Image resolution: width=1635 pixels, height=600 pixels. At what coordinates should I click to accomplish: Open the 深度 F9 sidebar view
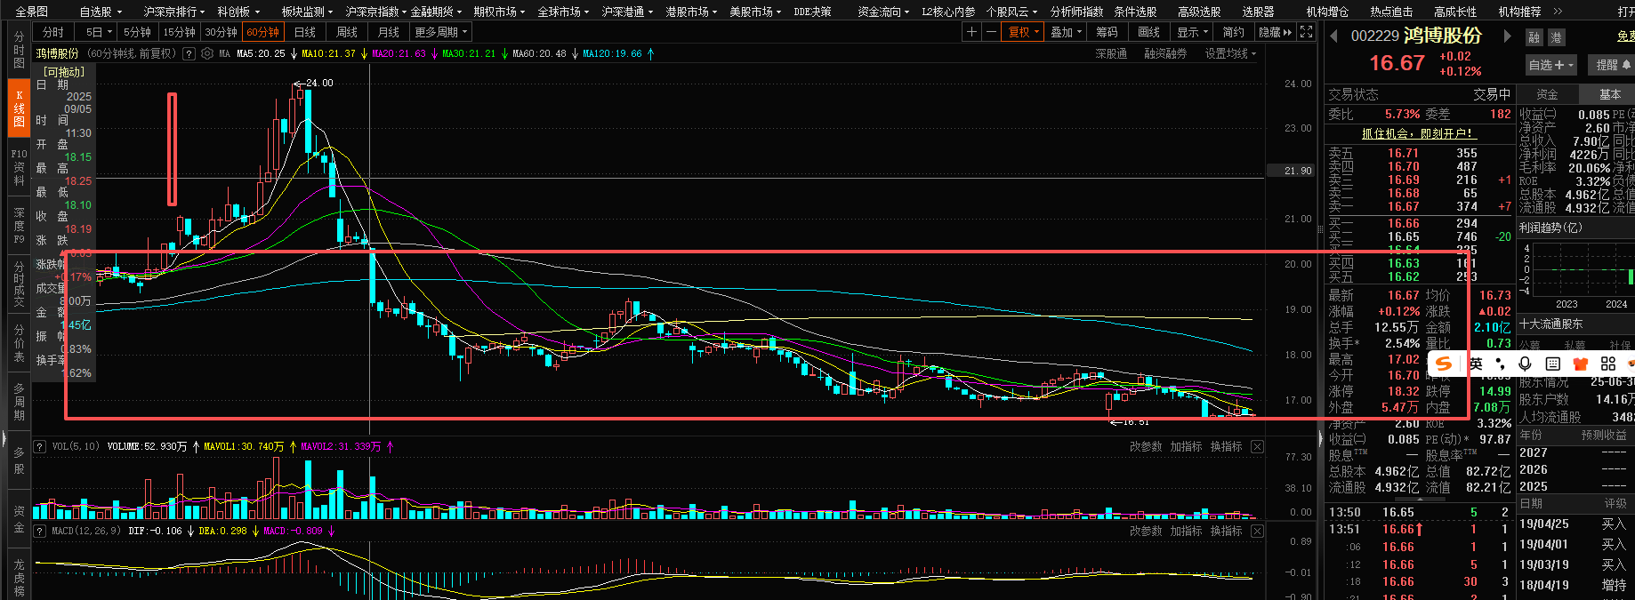(x=19, y=226)
